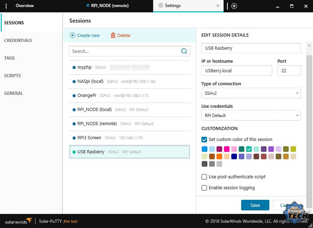Click the Create new plus icon
The image size is (313, 228).
click(x=73, y=35)
